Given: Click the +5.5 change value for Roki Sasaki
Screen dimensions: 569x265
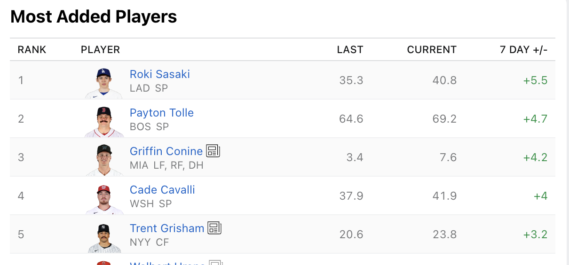Looking at the screenshot, I should coord(536,80).
